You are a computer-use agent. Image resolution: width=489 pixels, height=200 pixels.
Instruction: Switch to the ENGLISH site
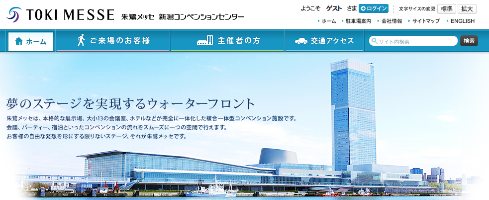point(462,21)
